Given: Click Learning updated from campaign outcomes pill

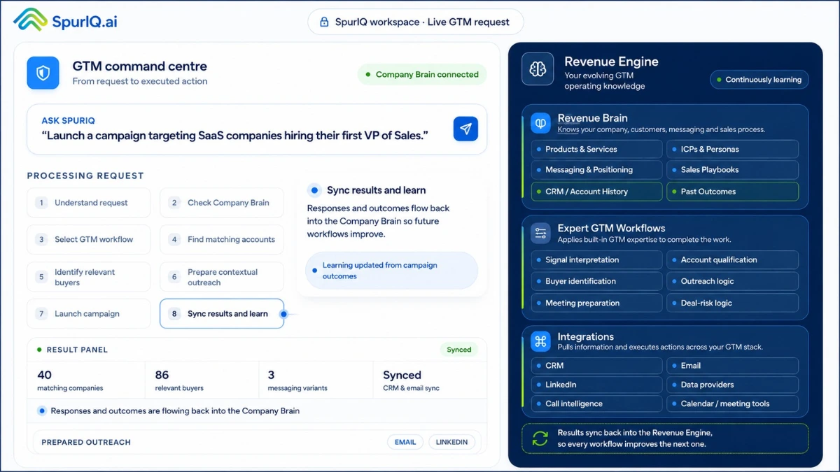Looking at the screenshot, I should 391,271.
